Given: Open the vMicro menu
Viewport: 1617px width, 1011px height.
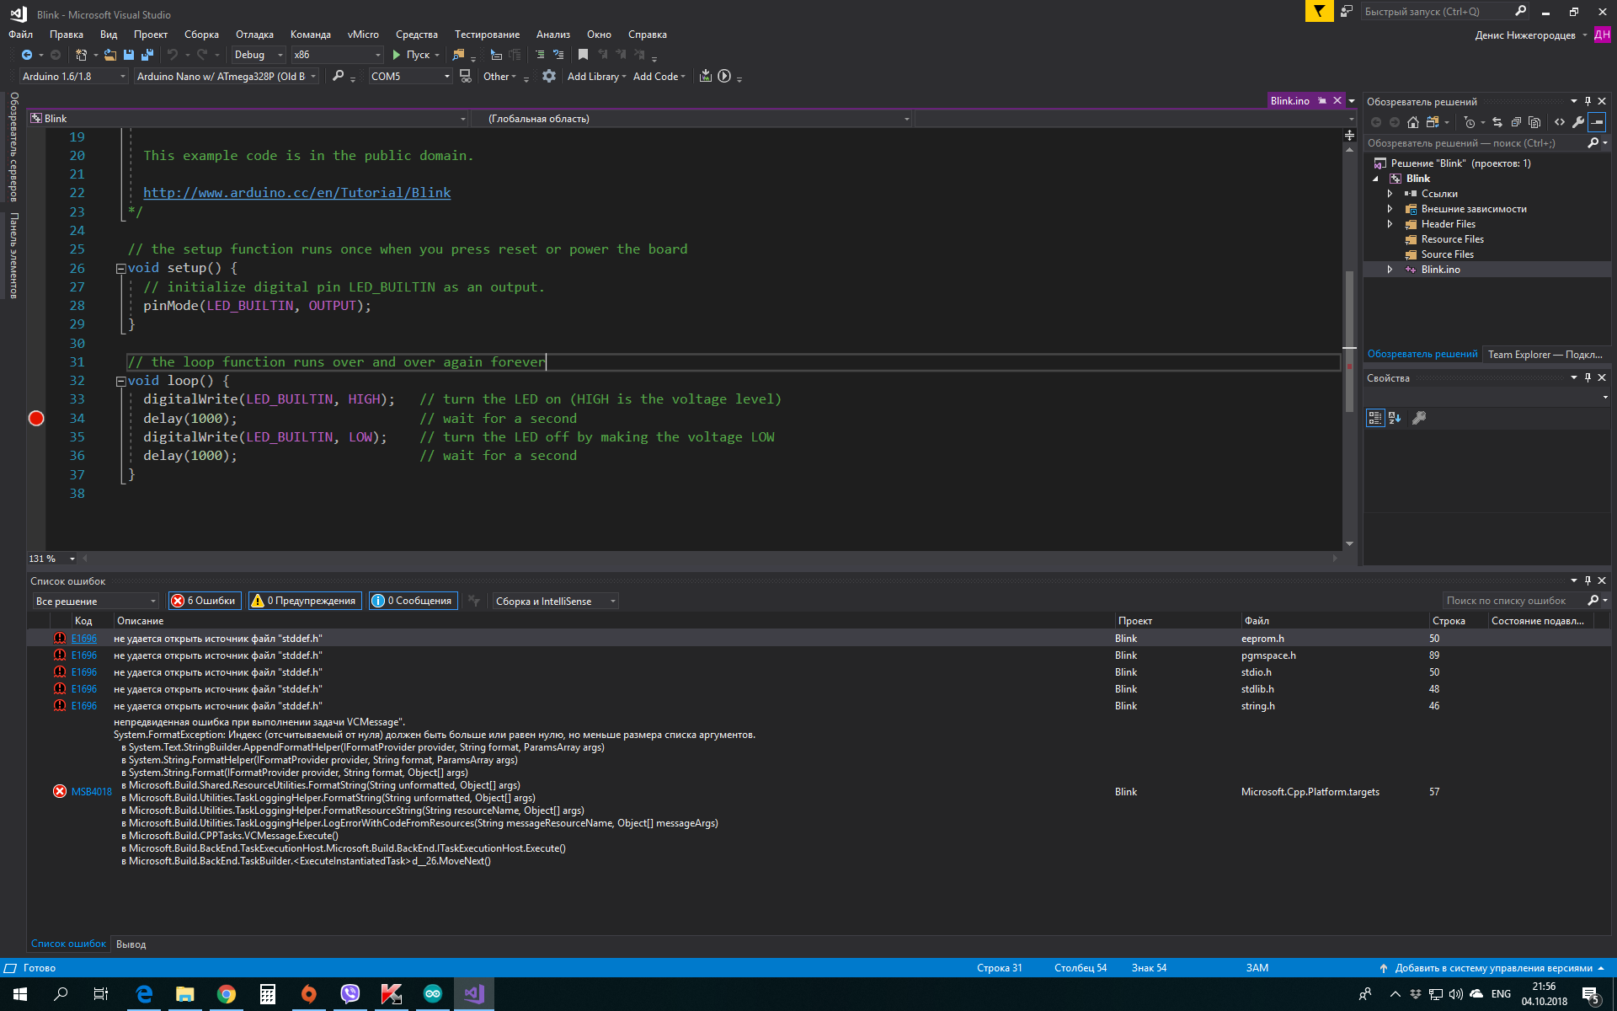Looking at the screenshot, I should coord(363,35).
